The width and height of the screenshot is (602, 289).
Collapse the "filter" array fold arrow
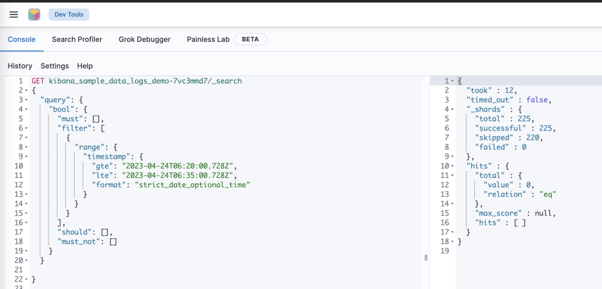pos(26,128)
